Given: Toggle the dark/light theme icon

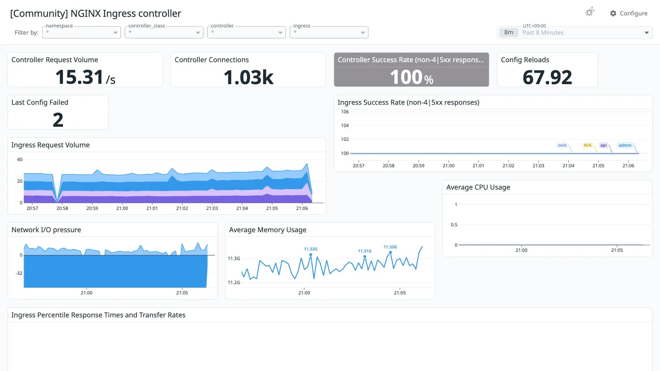Looking at the screenshot, I should (x=590, y=12).
